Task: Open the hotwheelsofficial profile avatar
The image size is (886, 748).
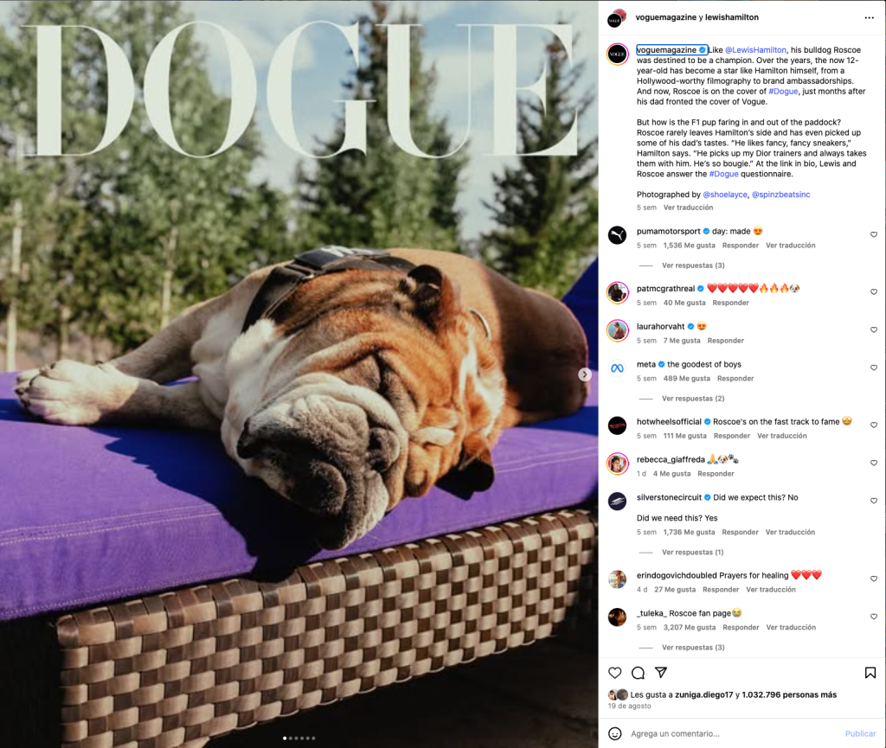Action: pyautogui.click(x=617, y=425)
